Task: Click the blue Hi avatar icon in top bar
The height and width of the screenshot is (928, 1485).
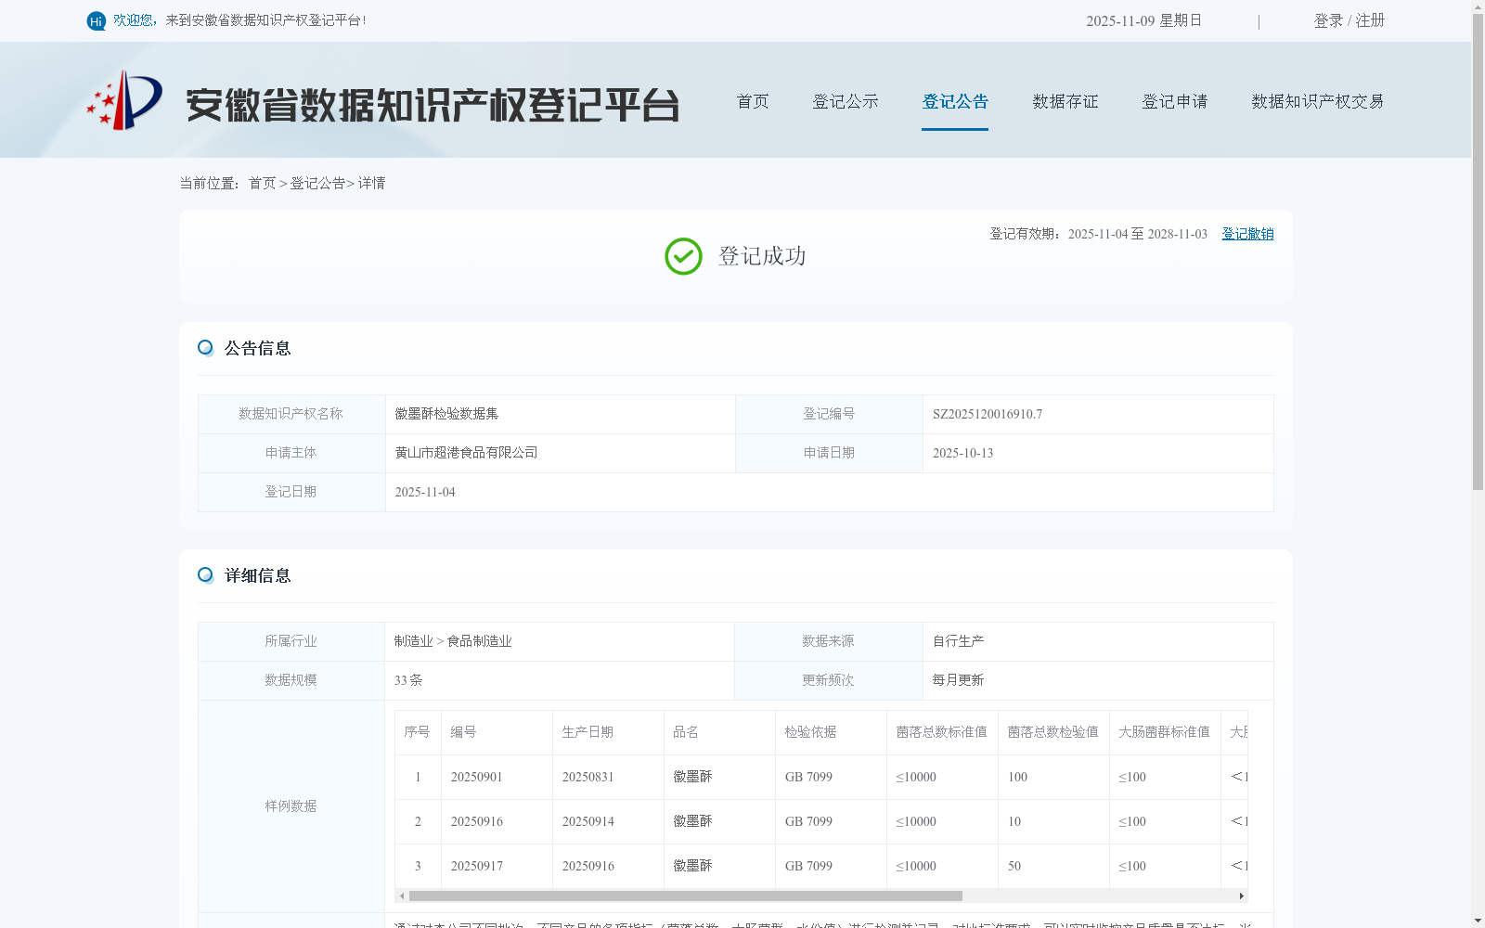Action: [x=97, y=19]
